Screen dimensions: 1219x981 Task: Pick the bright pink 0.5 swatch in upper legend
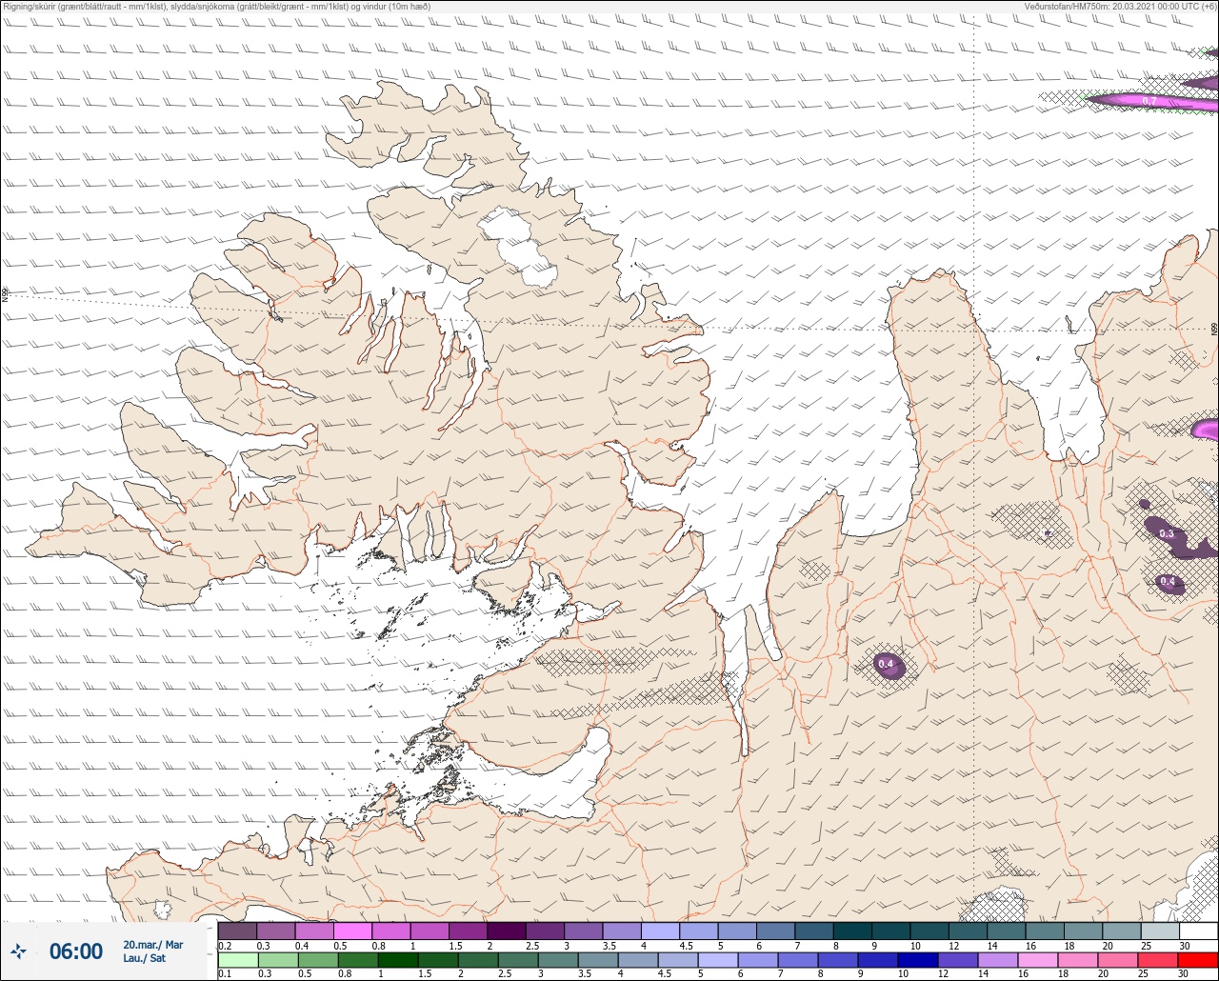[352, 931]
